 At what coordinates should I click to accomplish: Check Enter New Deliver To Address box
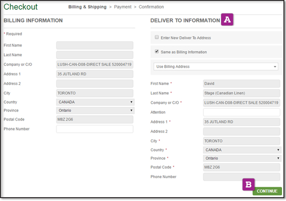tap(157, 37)
